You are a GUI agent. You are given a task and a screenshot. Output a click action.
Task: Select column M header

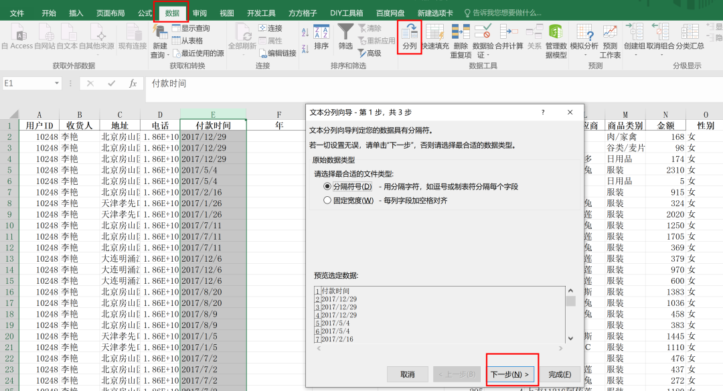625,114
